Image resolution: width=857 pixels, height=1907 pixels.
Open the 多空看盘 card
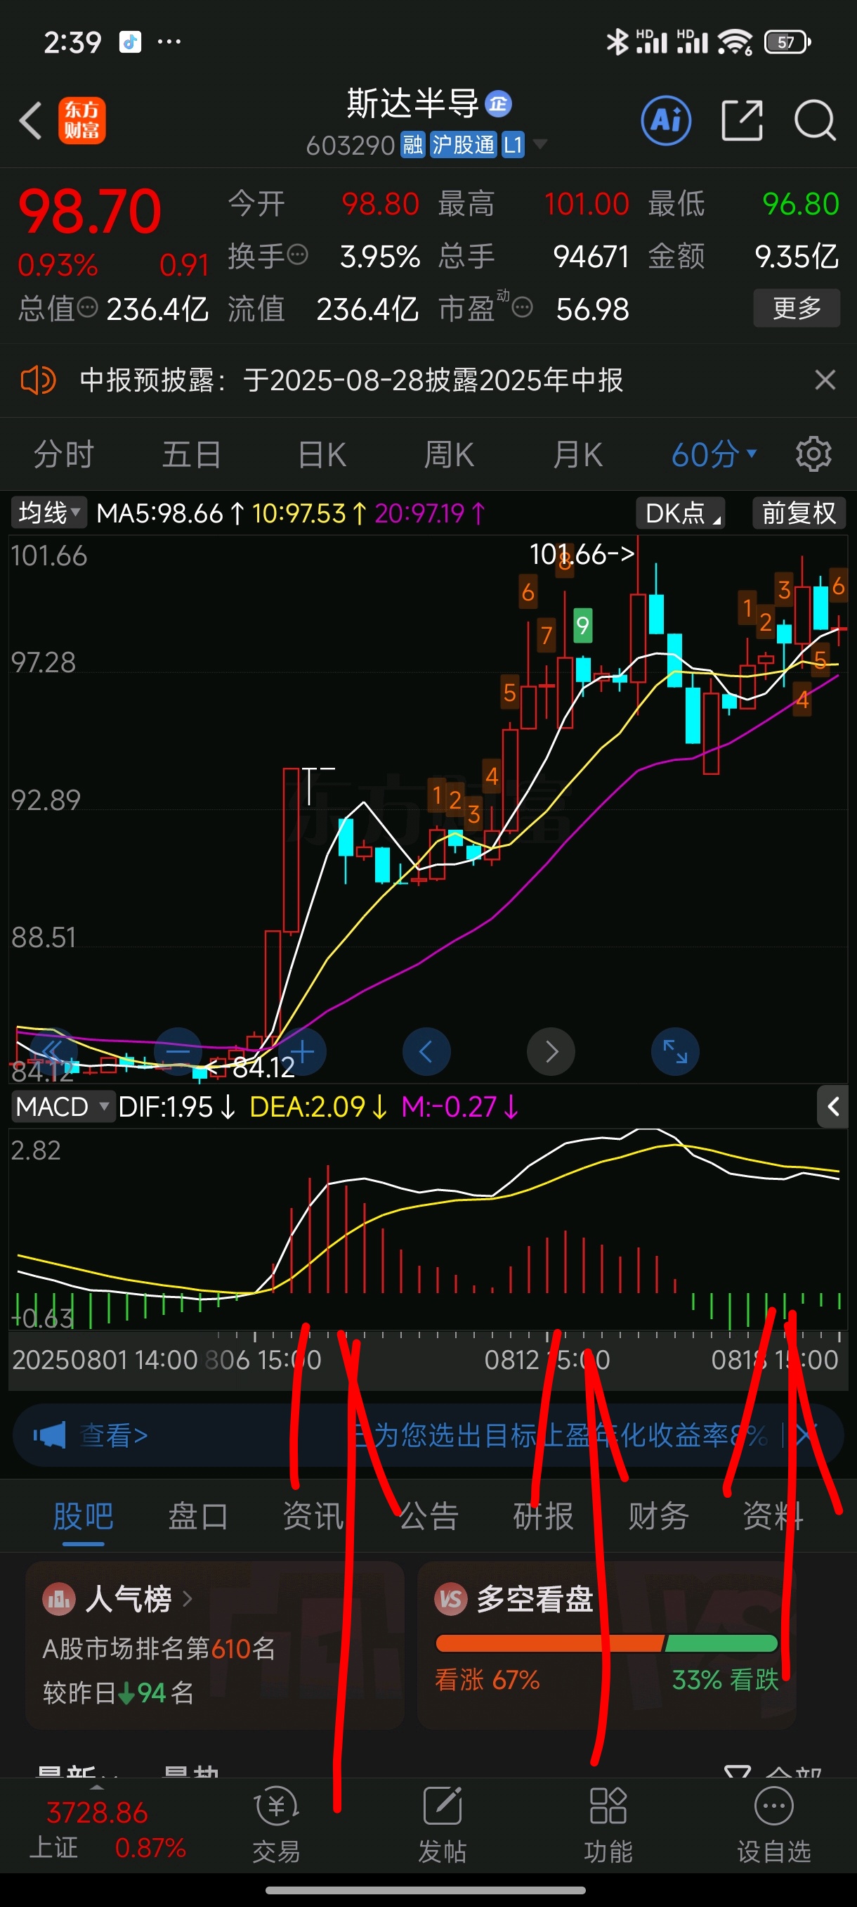pos(606,1645)
